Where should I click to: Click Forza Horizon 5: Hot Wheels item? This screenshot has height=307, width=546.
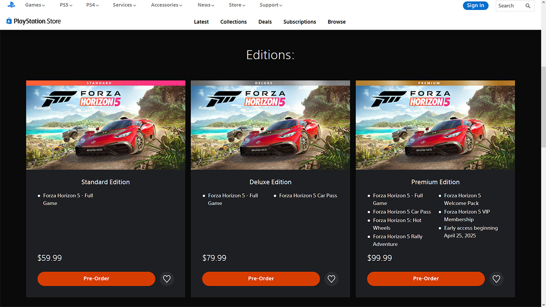(x=397, y=224)
